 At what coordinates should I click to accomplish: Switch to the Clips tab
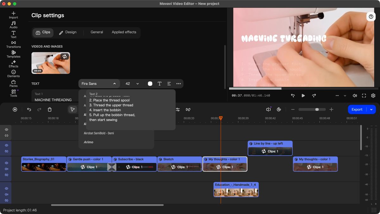[43, 32]
